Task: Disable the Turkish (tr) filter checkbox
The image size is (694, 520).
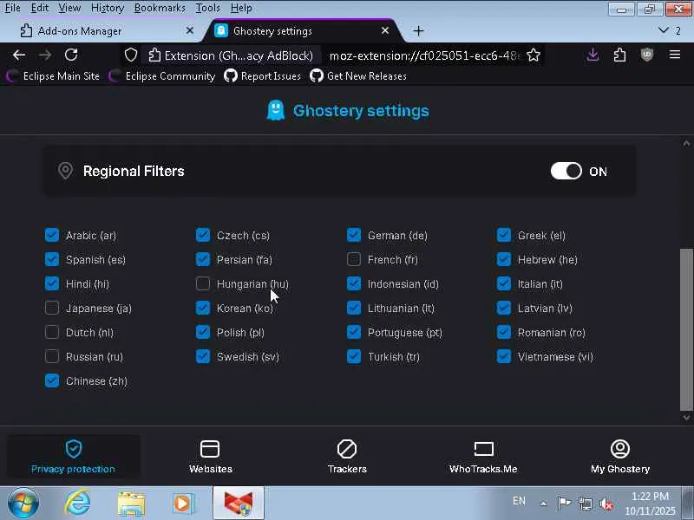Action: [x=354, y=356]
